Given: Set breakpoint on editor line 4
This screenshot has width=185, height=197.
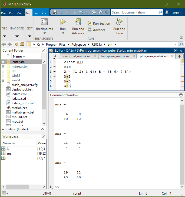Looking at the screenshot, I should pyautogui.click(x=54, y=76).
